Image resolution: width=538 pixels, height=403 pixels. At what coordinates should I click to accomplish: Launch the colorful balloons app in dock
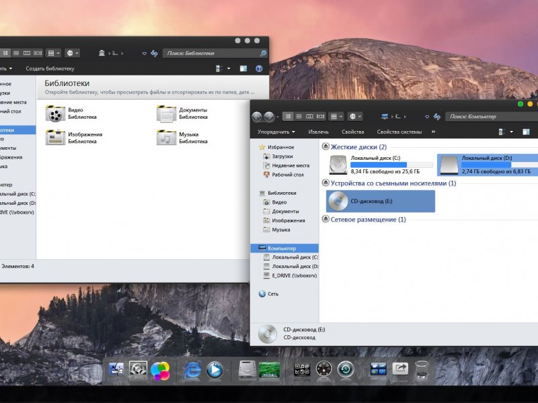pos(160,371)
